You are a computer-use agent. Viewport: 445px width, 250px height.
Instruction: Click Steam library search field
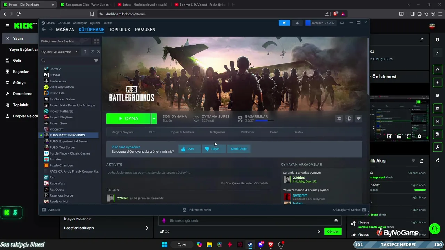[66, 60]
